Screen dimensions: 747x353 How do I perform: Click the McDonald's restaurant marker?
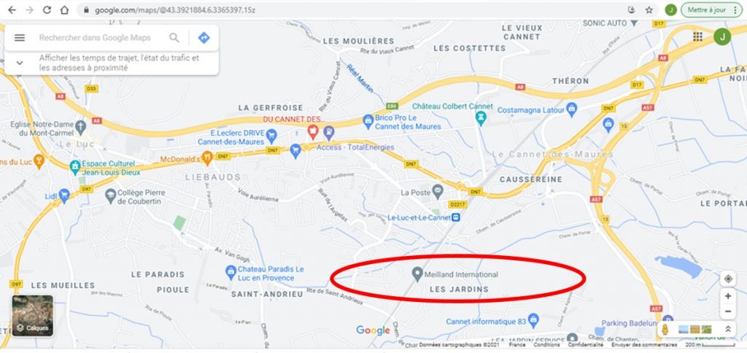pyautogui.click(x=207, y=158)
